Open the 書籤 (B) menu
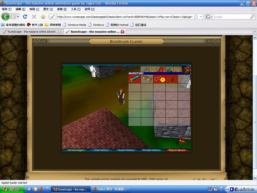Image resolution: width=257 pixels, height=193 pixels. click(x=62, y=9)
